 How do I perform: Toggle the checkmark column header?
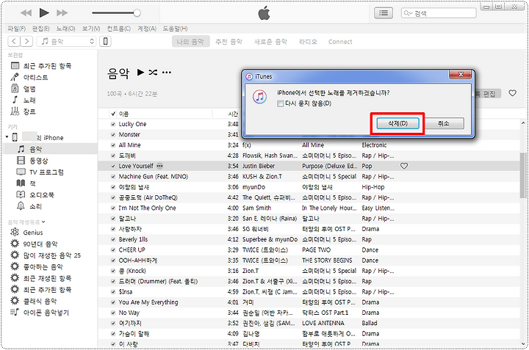click(113, 114)
